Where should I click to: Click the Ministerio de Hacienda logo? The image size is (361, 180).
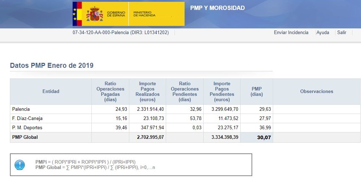pos(145,14)
